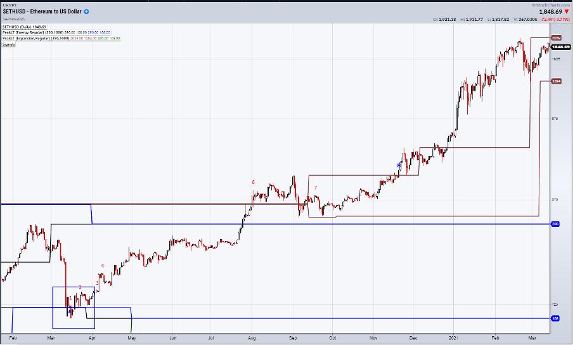Click the Jun label on time axis
This screenshot has width=573, height=345.
pyautogui.click(x=172, y=338)
